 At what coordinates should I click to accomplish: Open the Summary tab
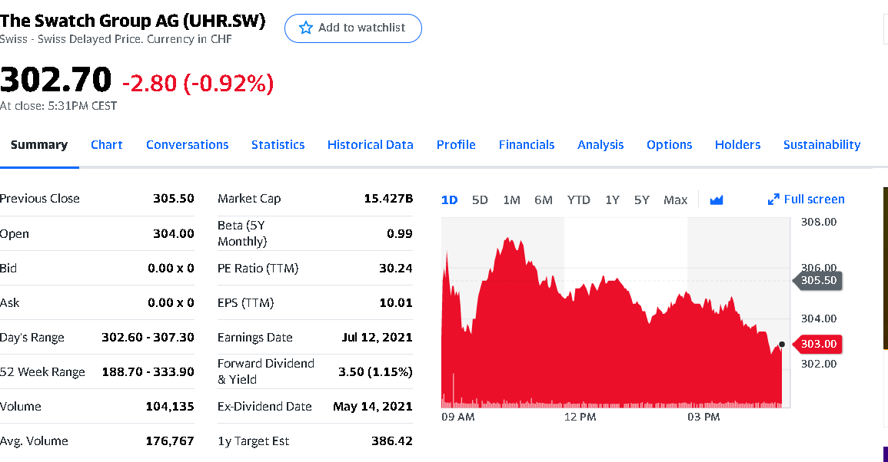(39, 145)
